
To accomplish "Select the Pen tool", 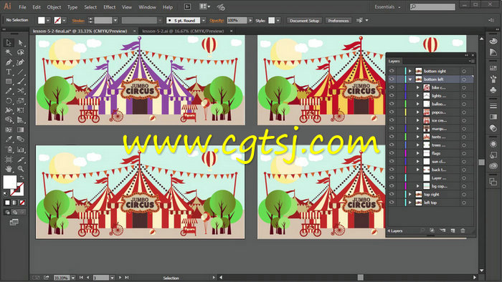I will tap(9, 62).
